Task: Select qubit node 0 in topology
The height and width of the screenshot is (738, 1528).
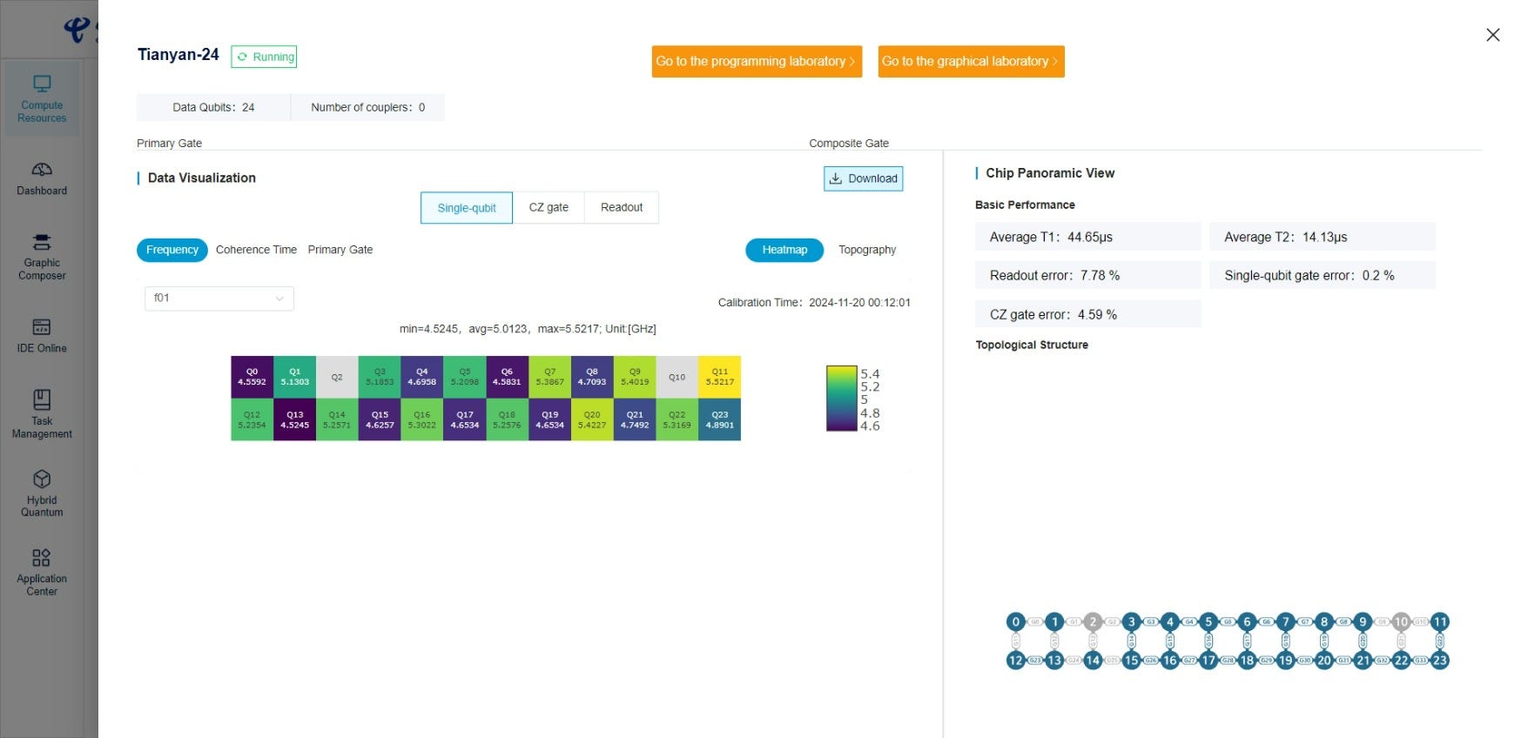Action: click(x=1015, y=621)
